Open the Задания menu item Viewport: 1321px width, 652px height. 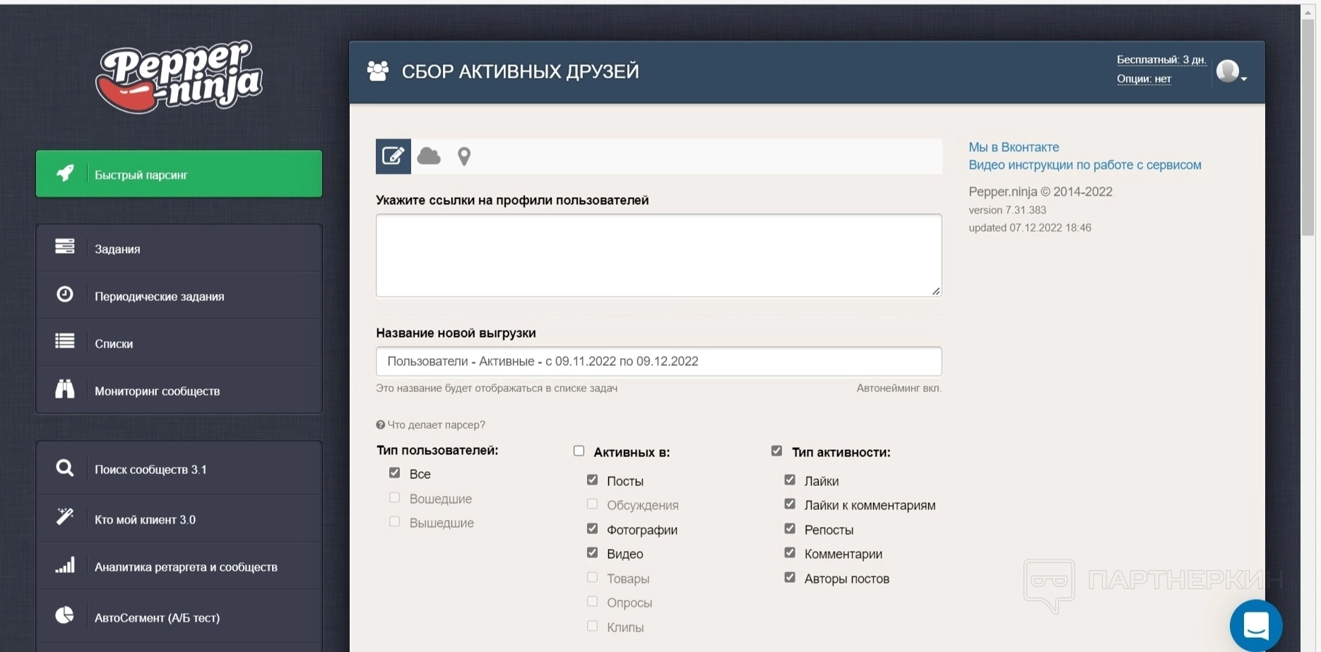tap(179, 248)
